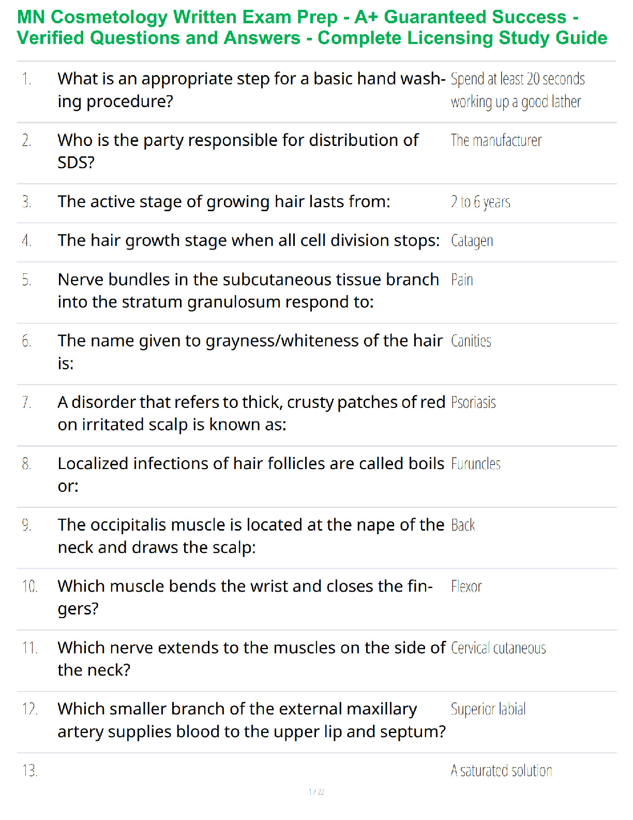Click the answer "Psoriasis"
Viewport: 633px width, 820px height.
(473, 403)
